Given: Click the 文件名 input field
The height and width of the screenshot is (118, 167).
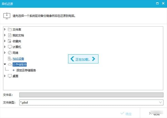Looking at the screenshot, I should click(x=91, y=95).
